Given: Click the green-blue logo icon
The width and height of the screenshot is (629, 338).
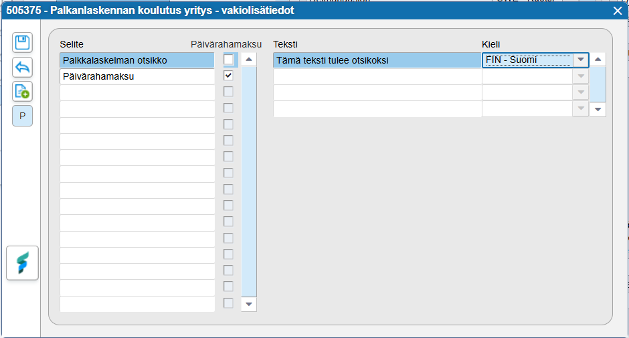Looking at the screenshot, I should 23,263.
